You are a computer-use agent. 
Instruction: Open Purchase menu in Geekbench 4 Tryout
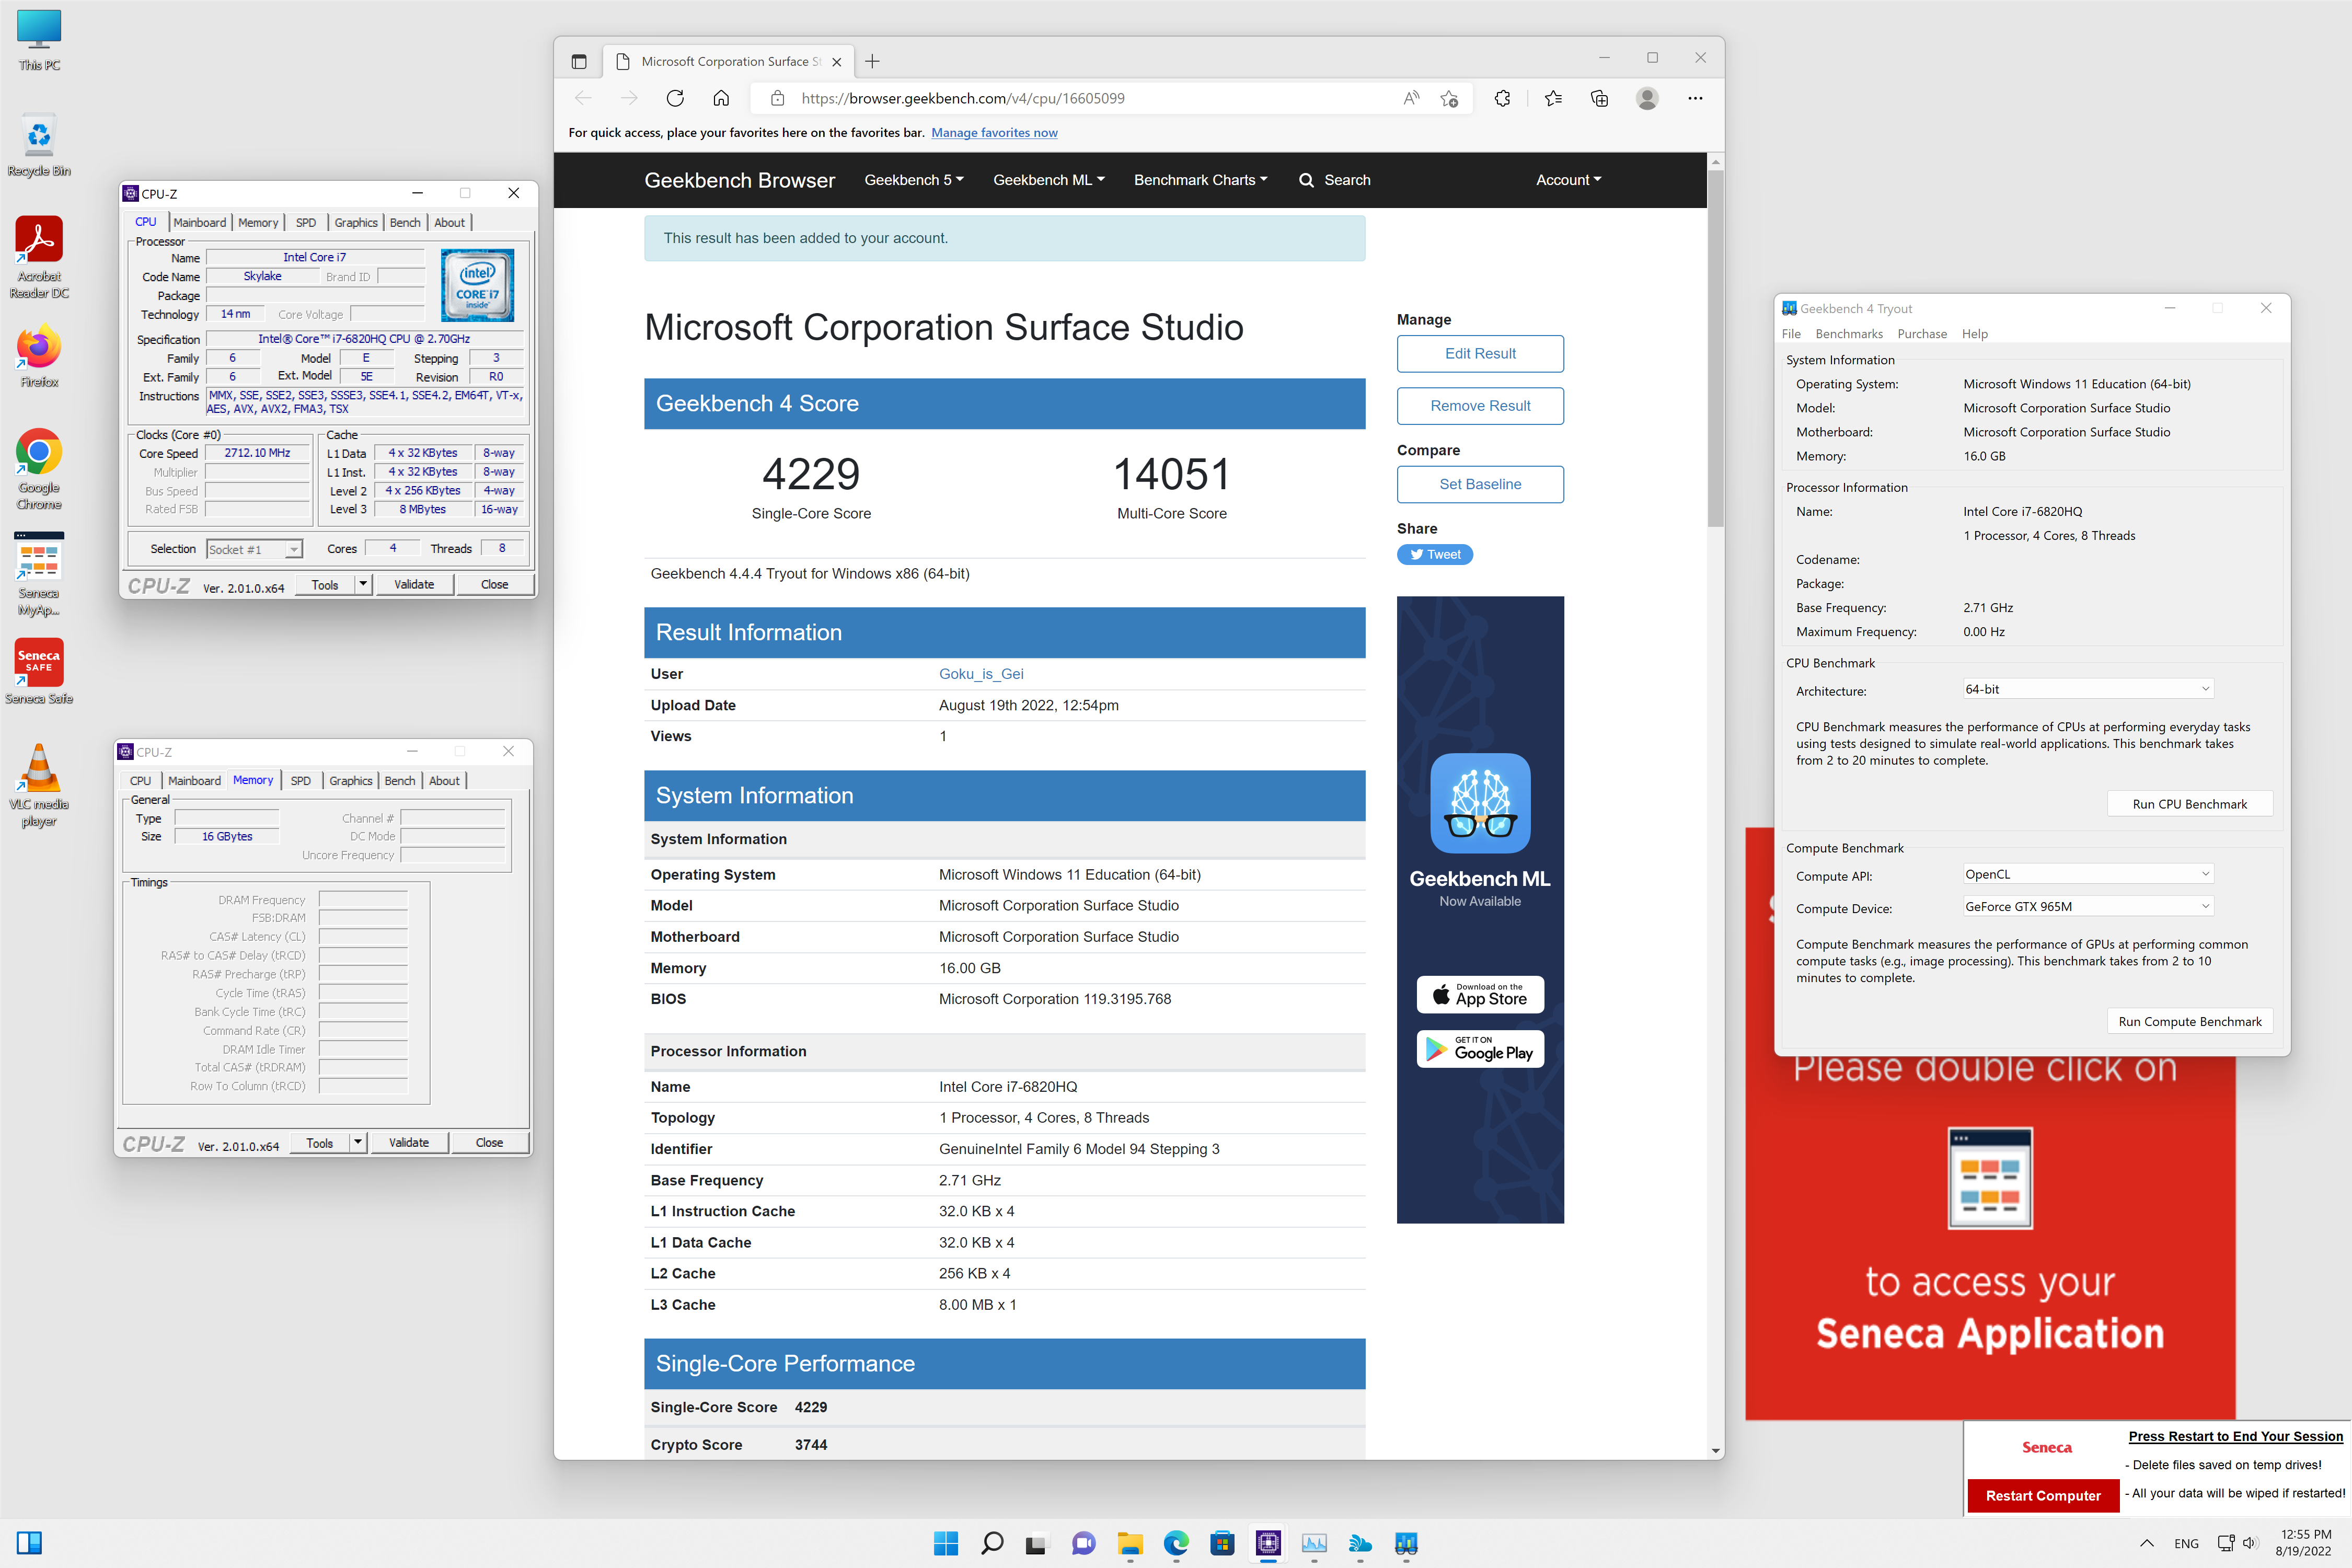tap(1922, 334)
